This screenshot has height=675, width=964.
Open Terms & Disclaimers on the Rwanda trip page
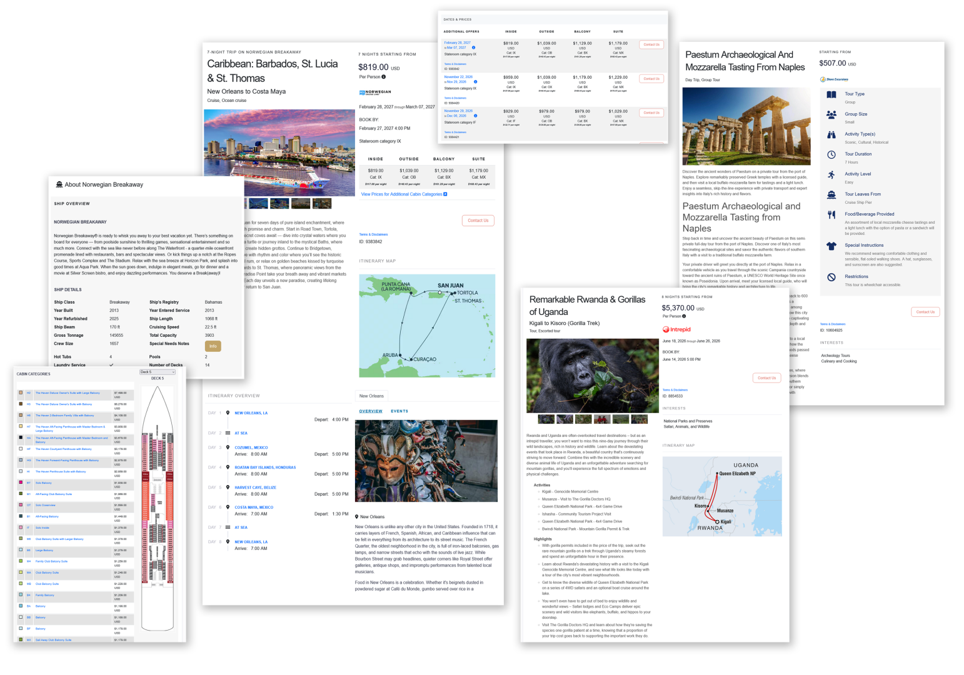[675, 390]
